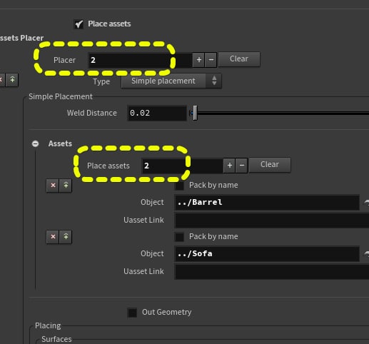Screen dimensions: 369x344
Task: Remove a Placer instance with minus button
Action: coord(211,60)
